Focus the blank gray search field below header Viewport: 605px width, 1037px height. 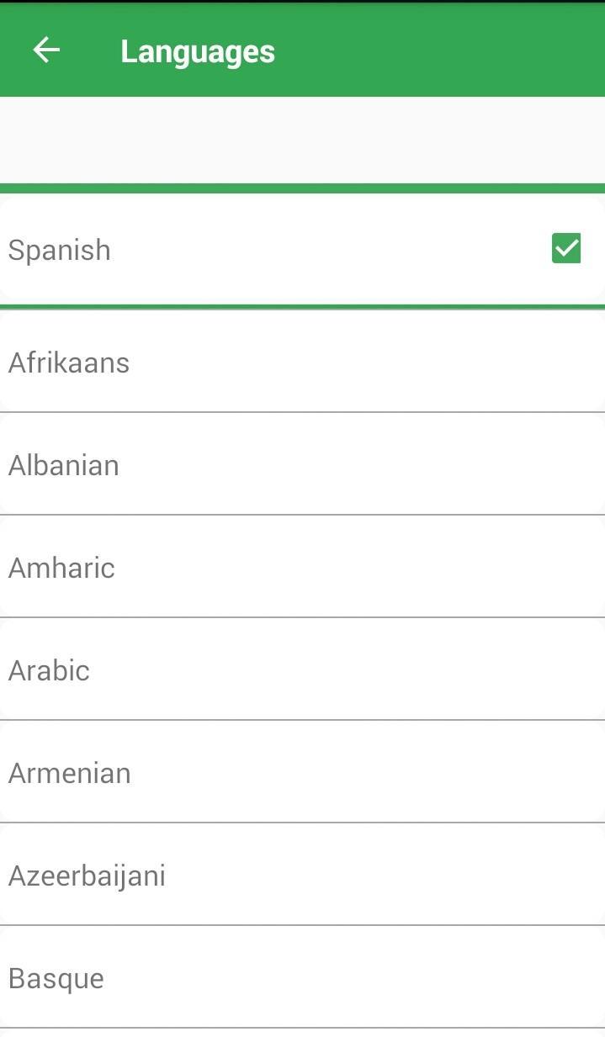(x=302, y=140)
